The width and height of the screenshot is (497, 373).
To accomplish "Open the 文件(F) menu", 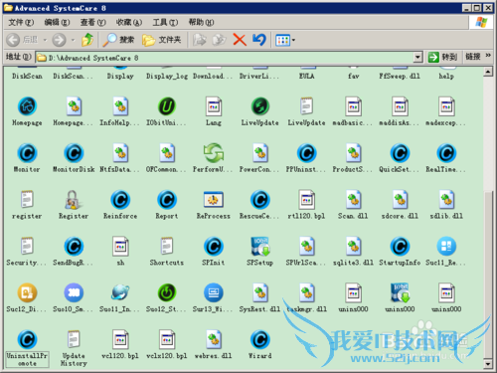I will pos(21,22).
